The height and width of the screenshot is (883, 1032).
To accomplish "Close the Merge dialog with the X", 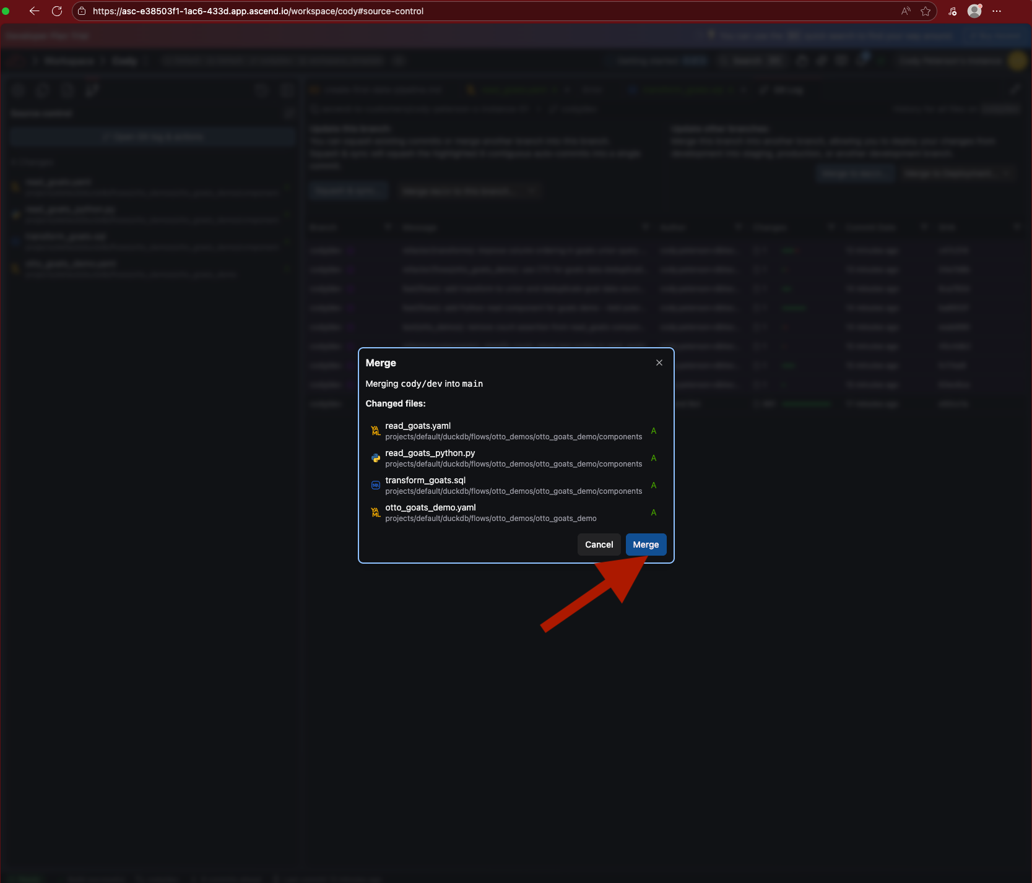I will pos(659,363).
